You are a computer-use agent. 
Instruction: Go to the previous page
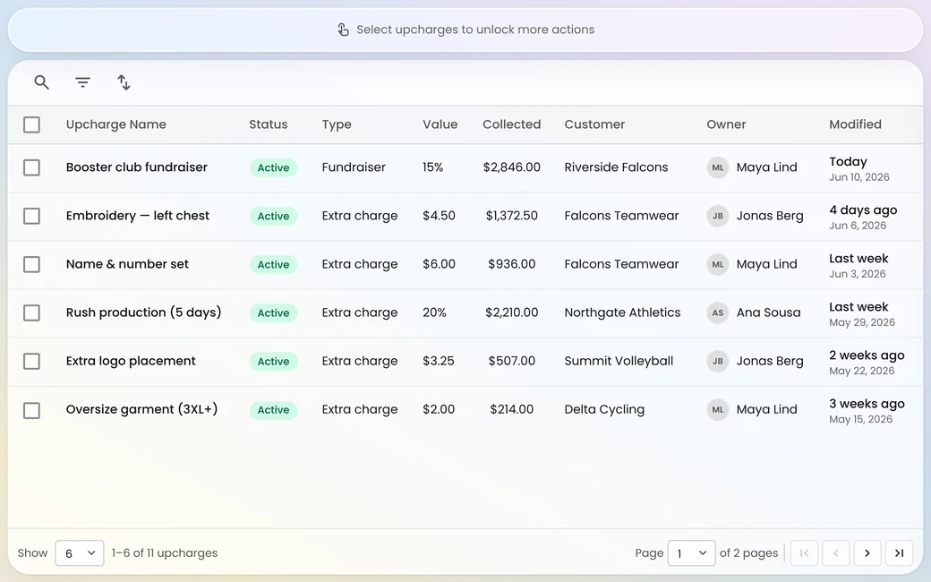pos(835,553)
